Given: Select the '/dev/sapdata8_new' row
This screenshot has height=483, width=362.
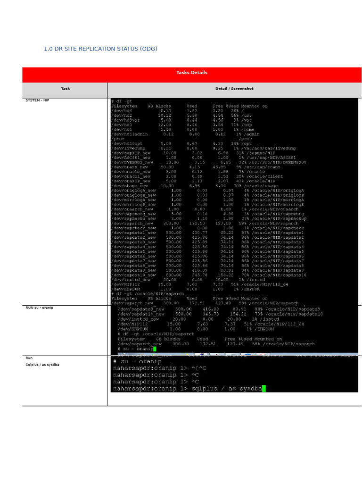Looking at the screenshot, I should tap(207, 266).
